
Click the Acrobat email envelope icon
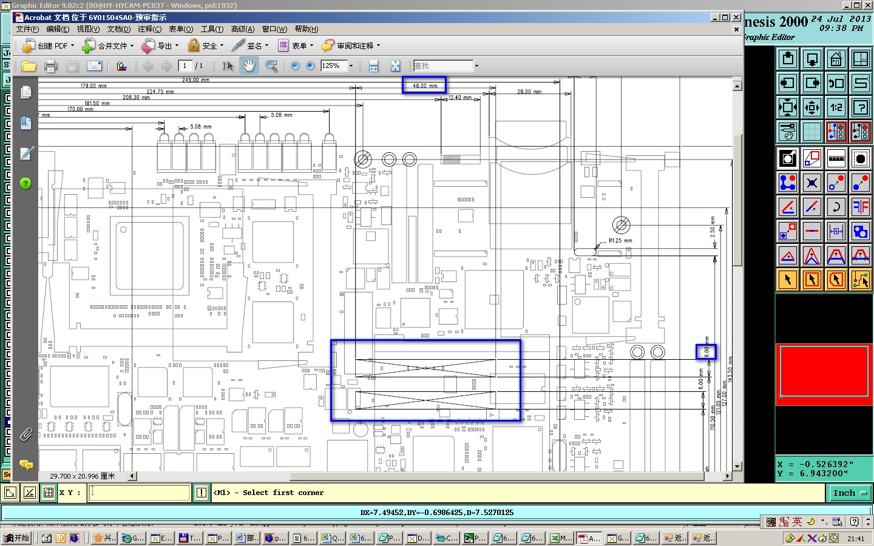94,66
